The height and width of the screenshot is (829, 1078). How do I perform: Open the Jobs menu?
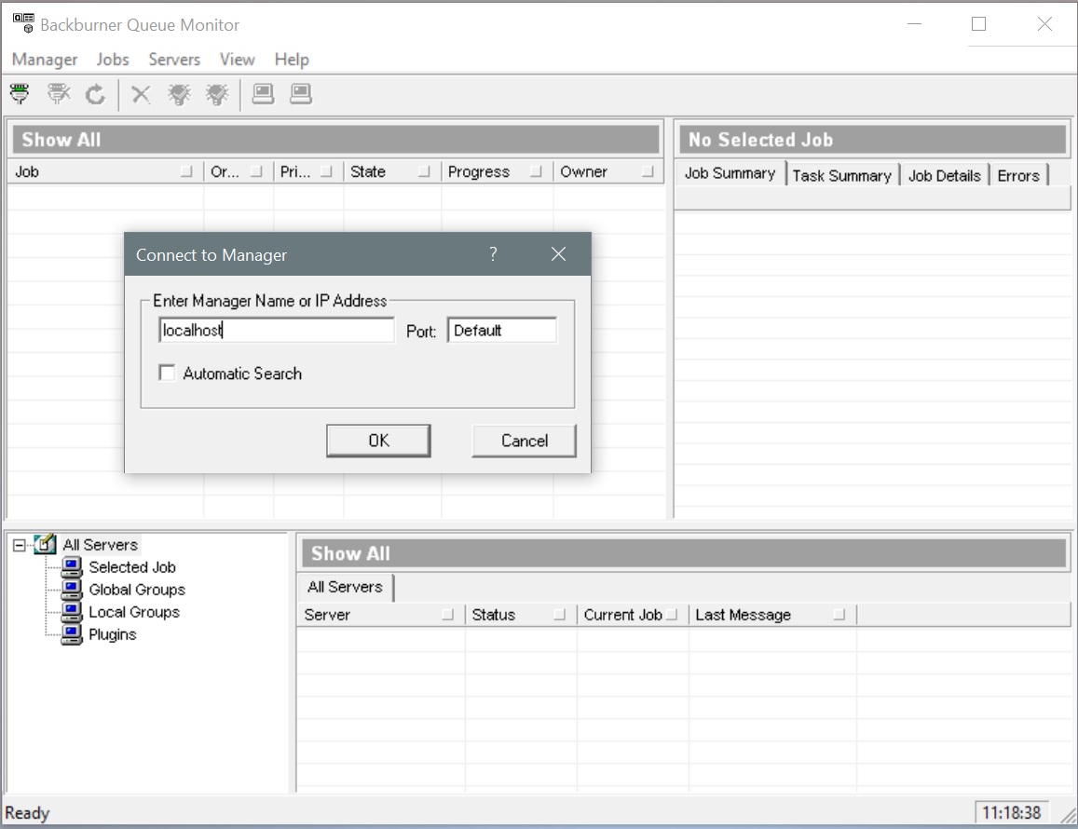pyautogui.click(x=113, y=60)
